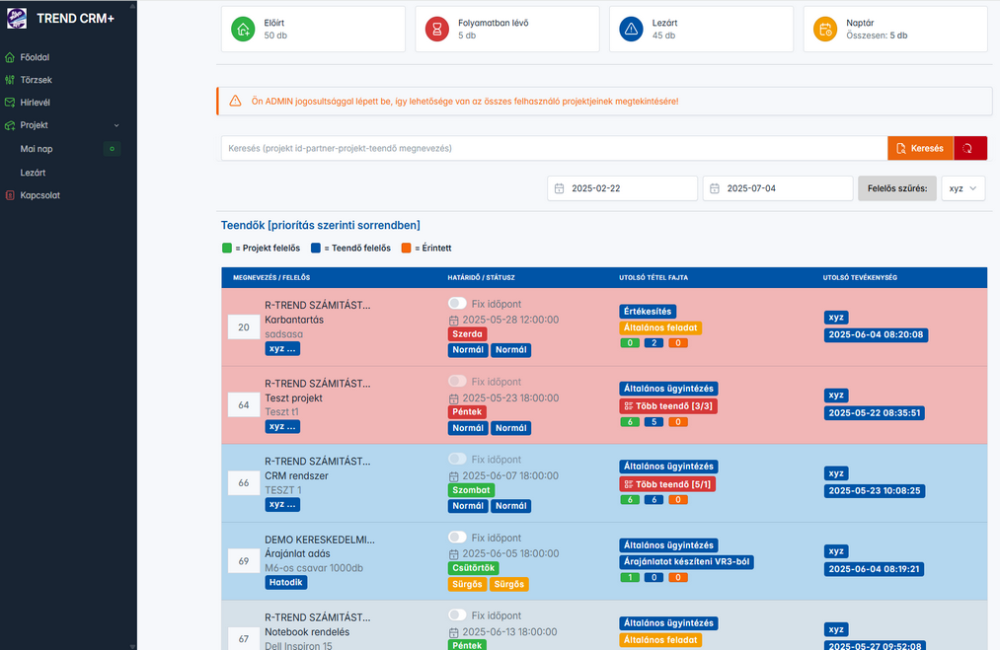Click into the project search input field
This screenshot has width=1000, height=650.
pyautogui.click(x=553, y=148)
